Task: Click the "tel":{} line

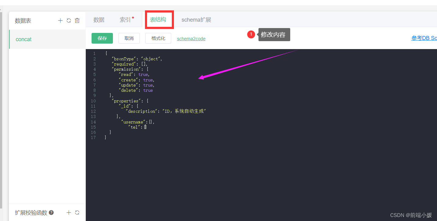Action: 137,127
